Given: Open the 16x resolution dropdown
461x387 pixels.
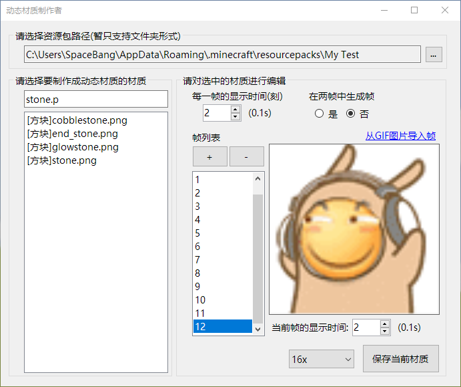Looking at the screenshot, I should point(322,359).
